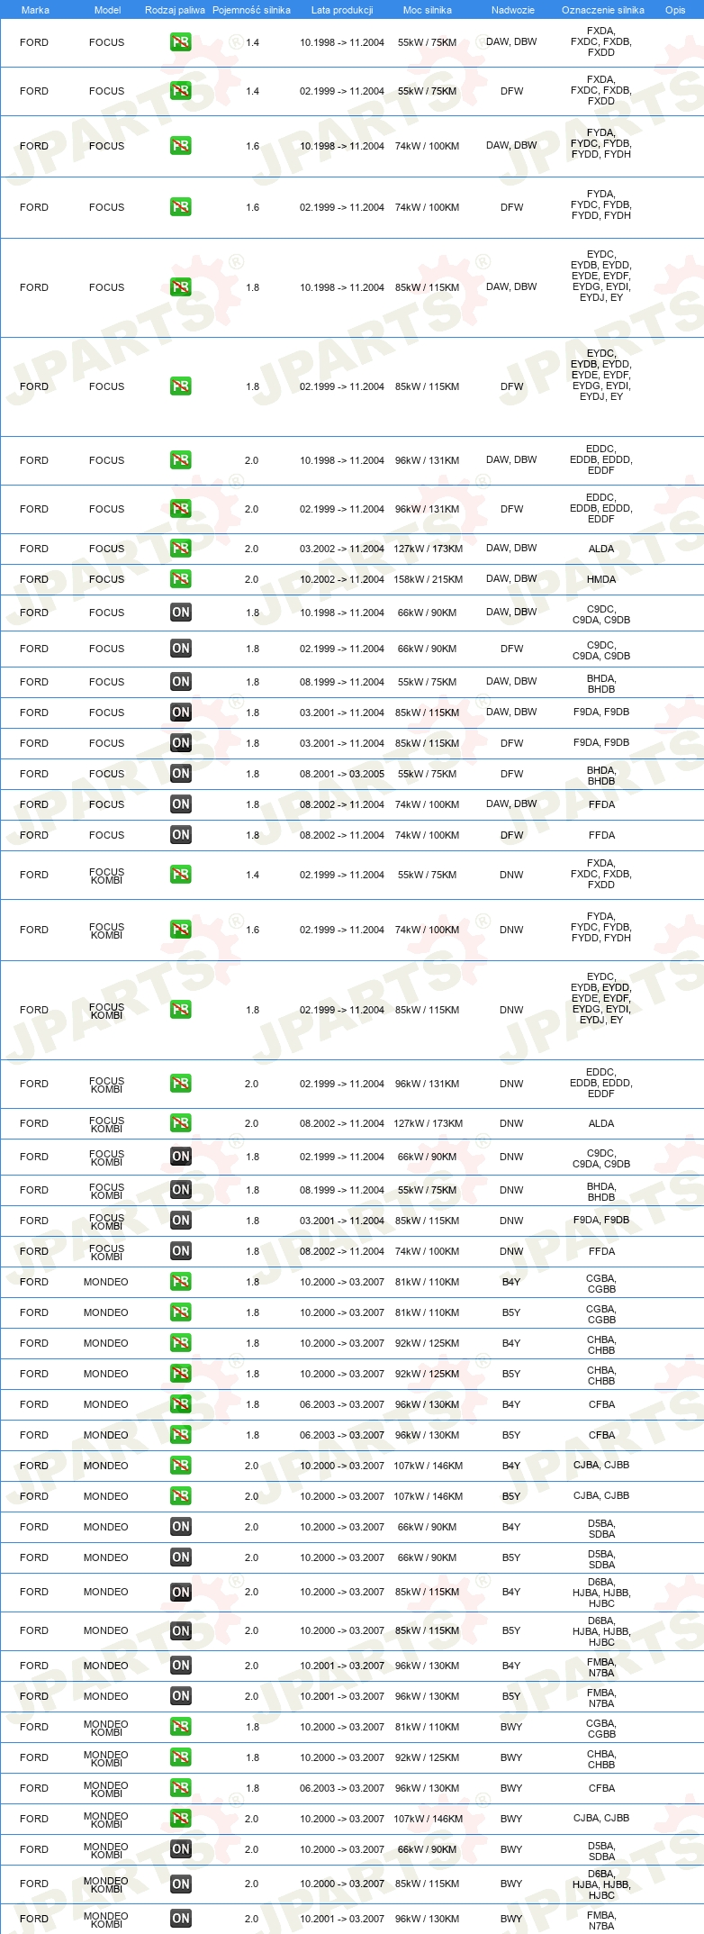Click petrol icon in Mondeo 92kW B5Y row
The height and width of the screenshot is (1934, 704).
click(x=181, y=1374)
